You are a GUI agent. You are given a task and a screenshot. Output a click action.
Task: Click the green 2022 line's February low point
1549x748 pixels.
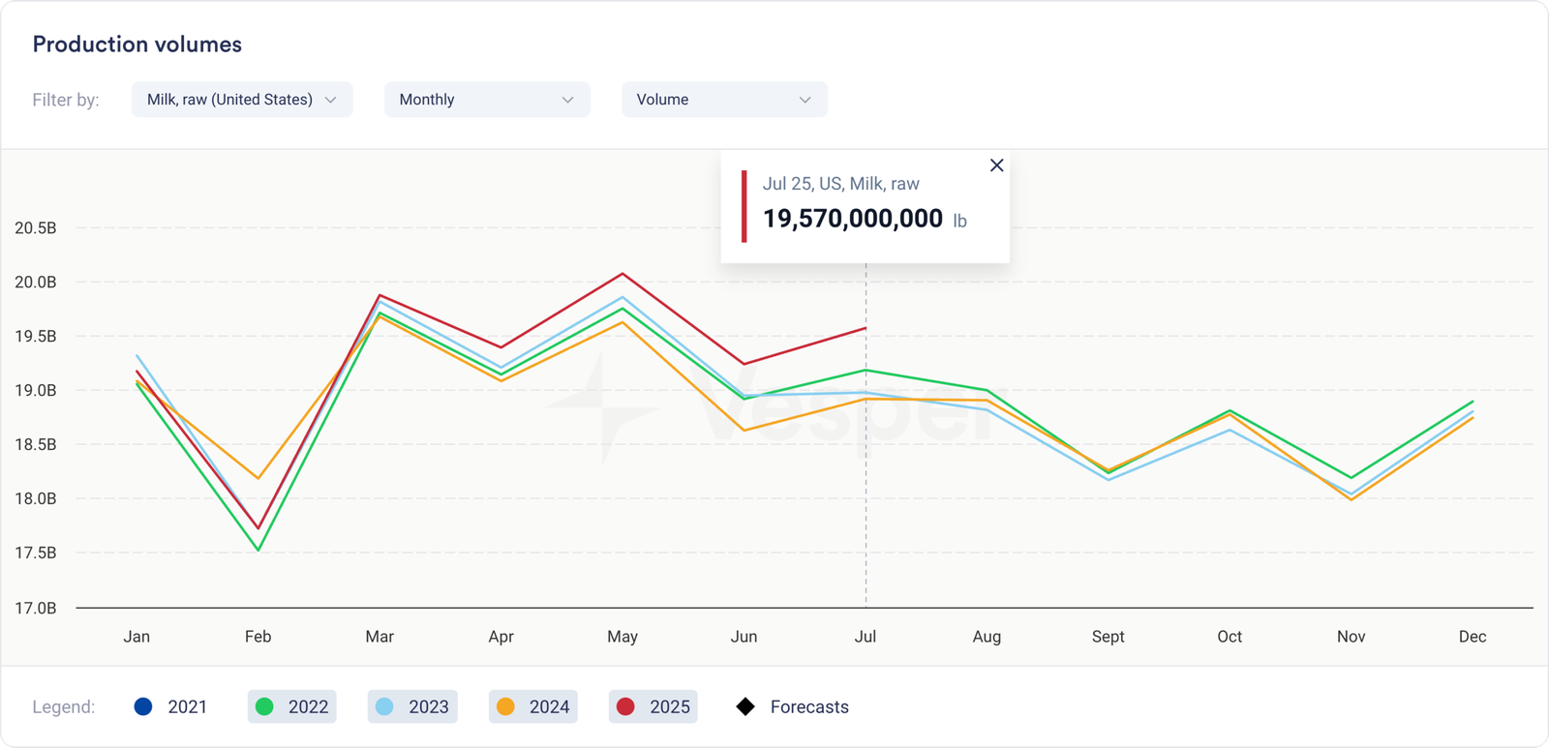(258, 550)
